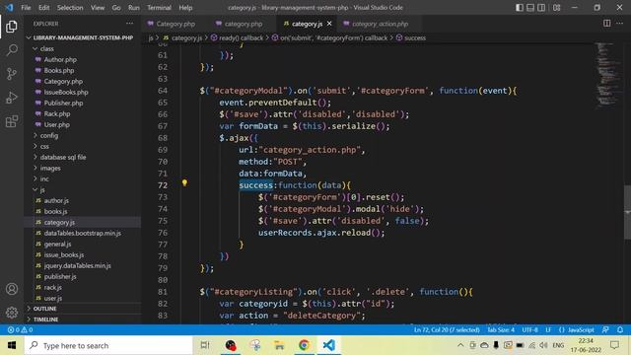Open Source Control view
Viewport: 631px width, 355px height.
[x=12, y=74]
